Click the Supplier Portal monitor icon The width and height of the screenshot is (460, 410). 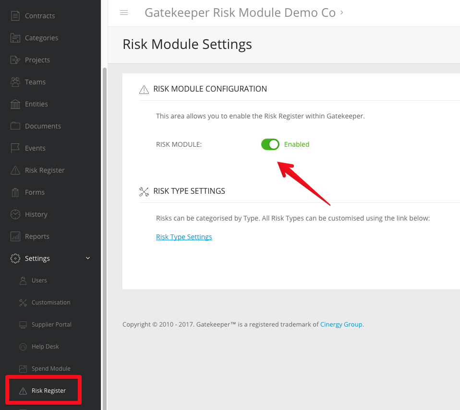pos(23,325)
